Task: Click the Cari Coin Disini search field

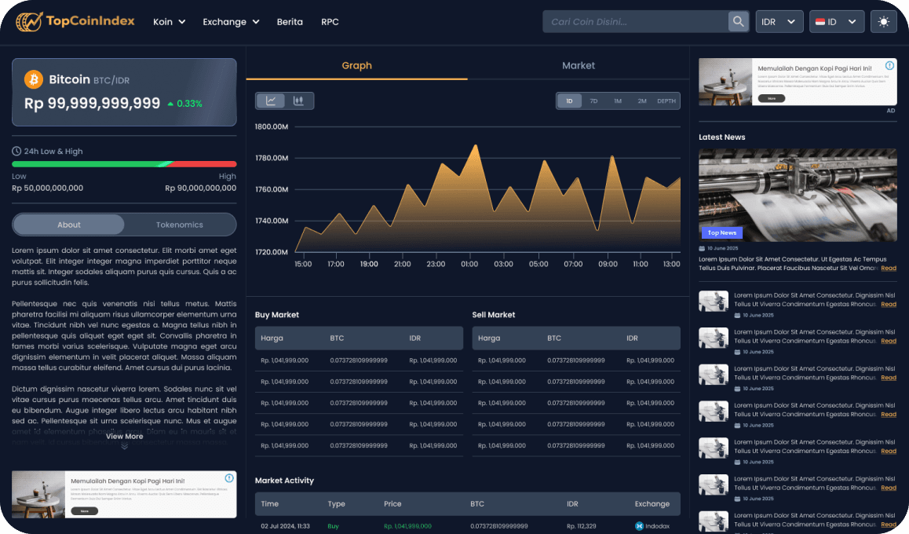Action: [635, 22]
